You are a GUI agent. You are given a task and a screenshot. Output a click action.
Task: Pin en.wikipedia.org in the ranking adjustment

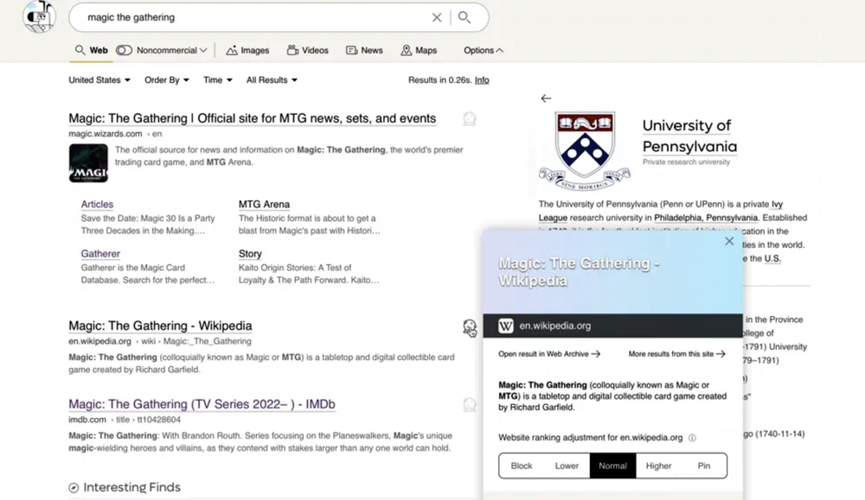click(x=704, y=465)
